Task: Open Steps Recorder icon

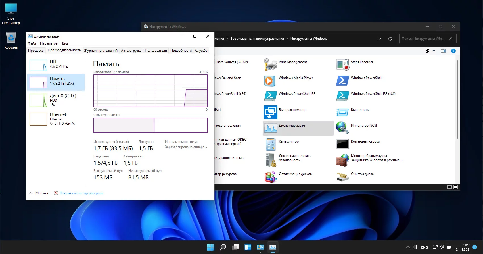Action: point(342,65)
